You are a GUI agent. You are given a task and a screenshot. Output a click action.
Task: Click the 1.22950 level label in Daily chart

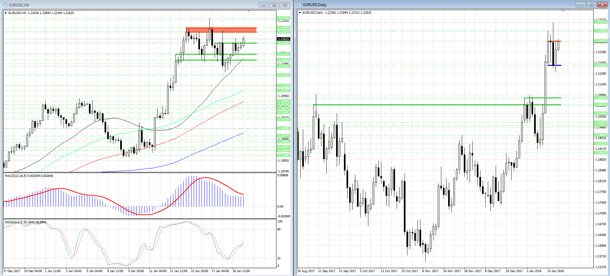601,31
